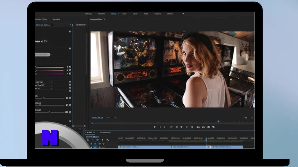Toggle targeting of the upper video track
Image resolution: width=298 pixels, height=167 pixels.
coord(95,144)
